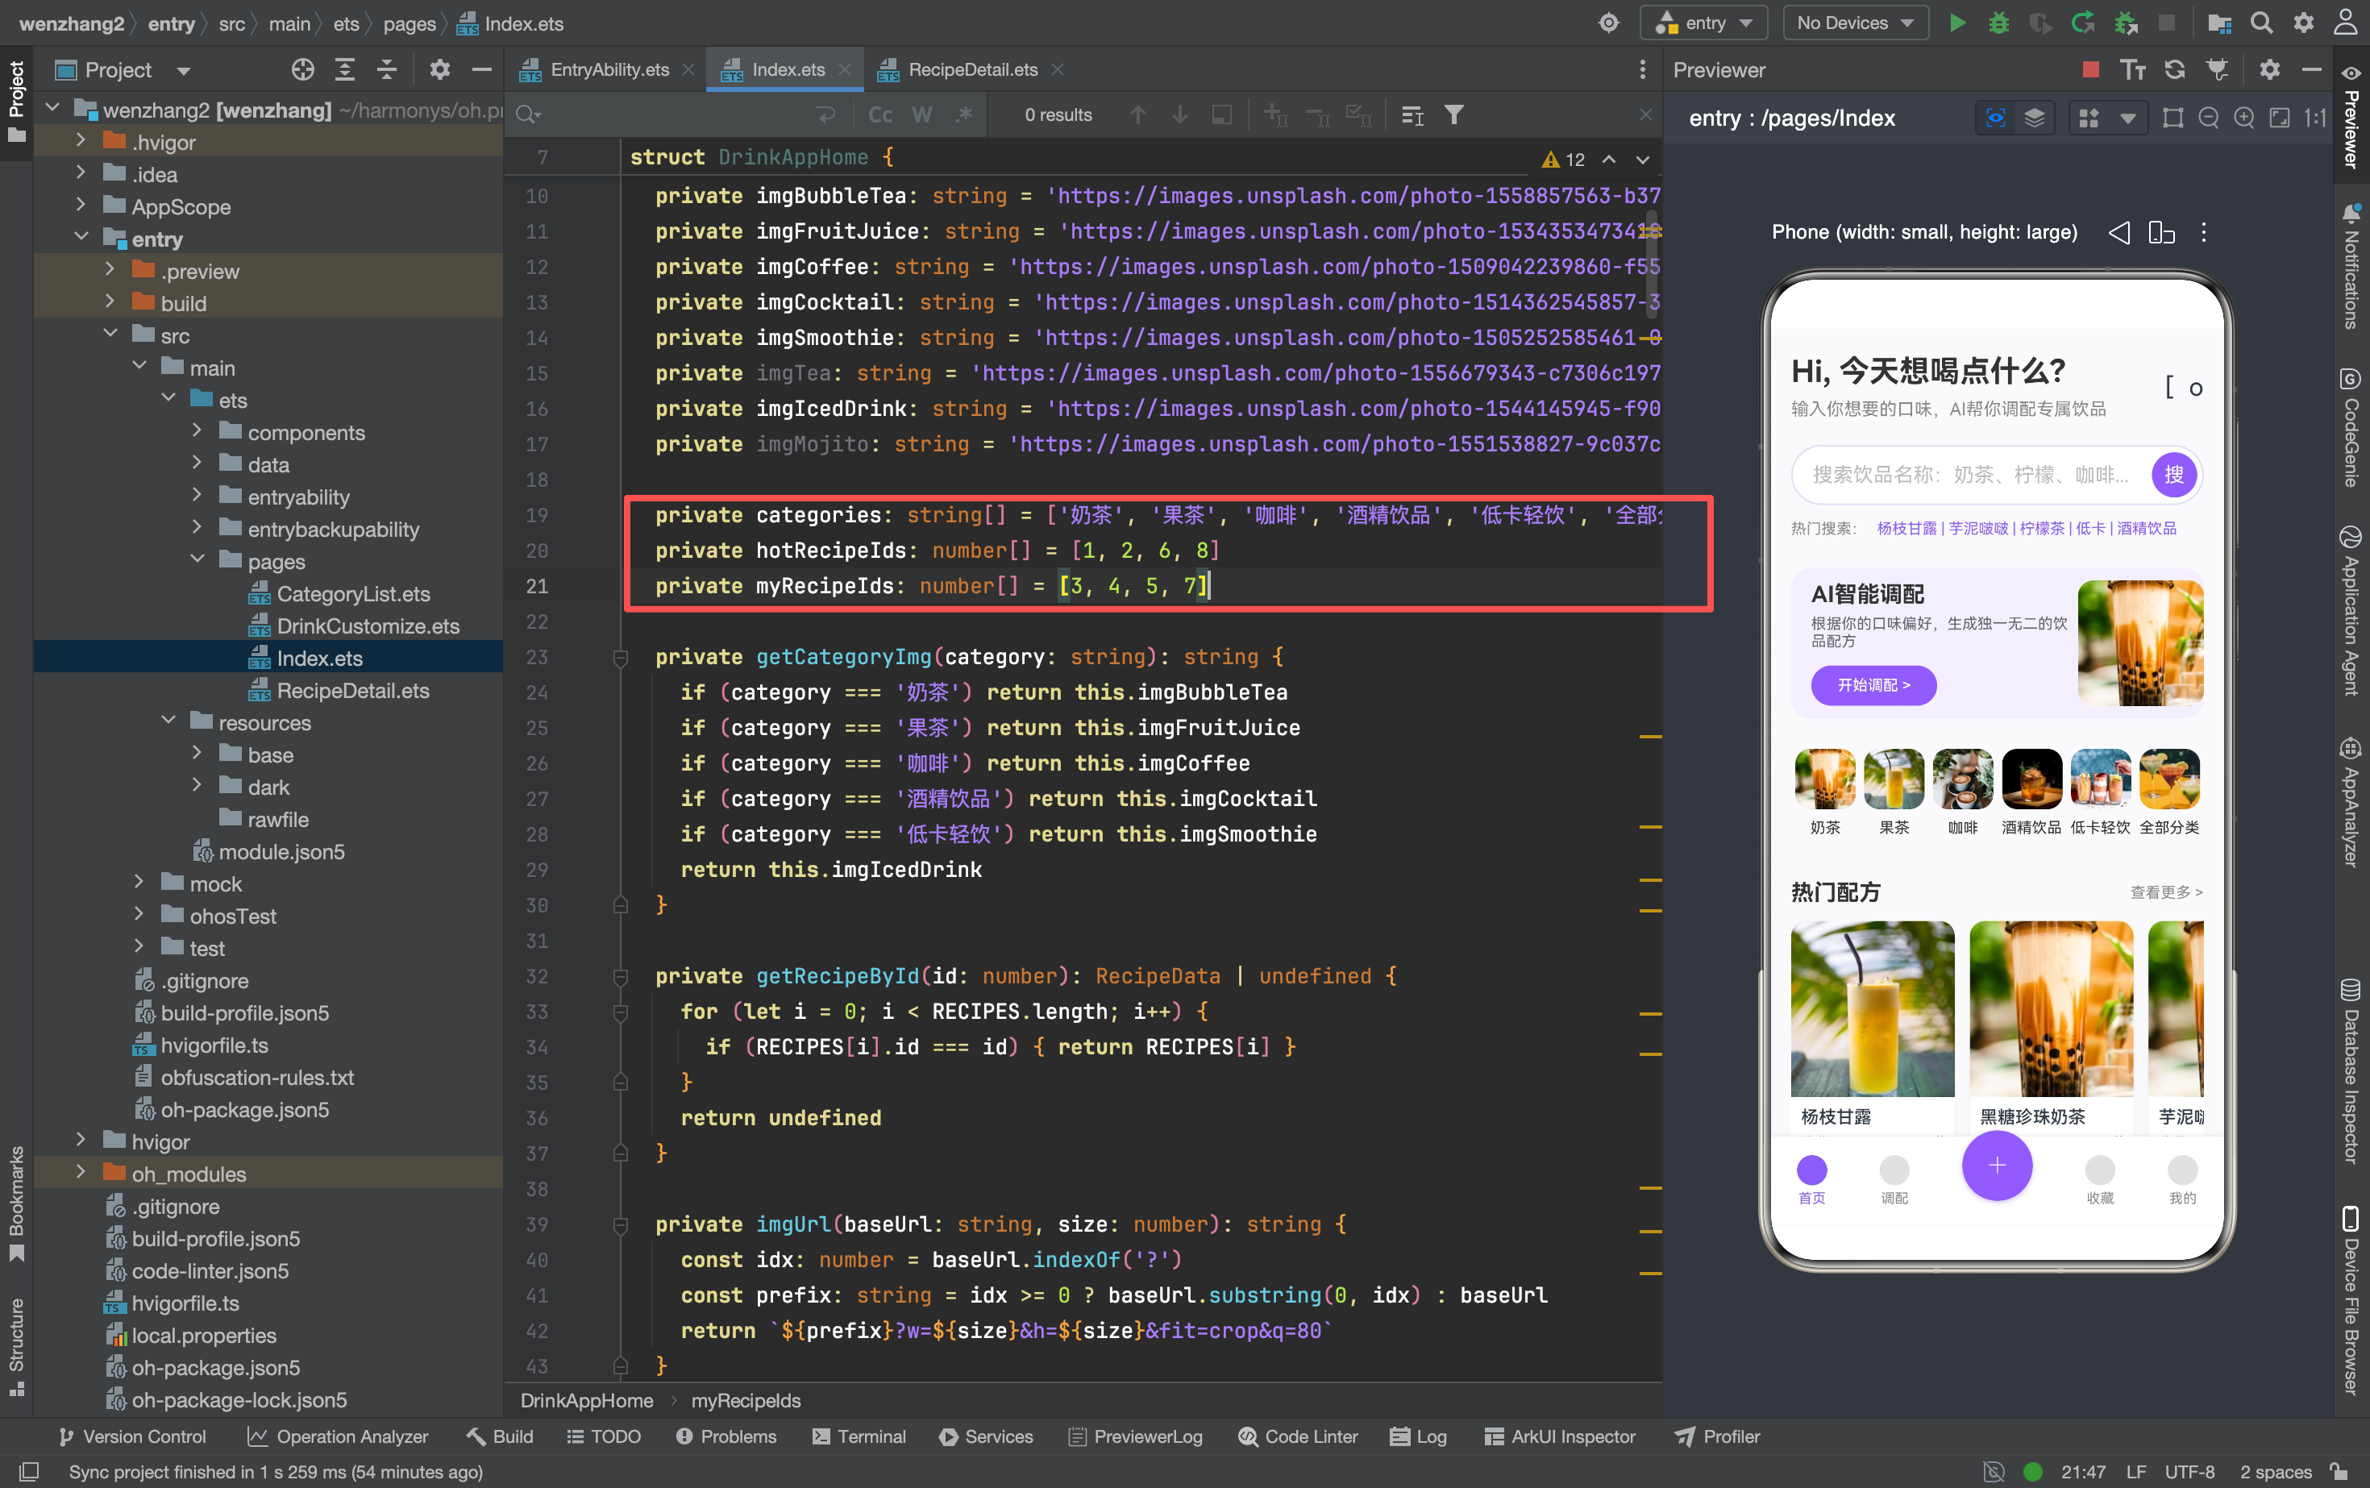Click the attach debugger to process icon
Screen dimensions: 2370x1488
point(2126,23)
